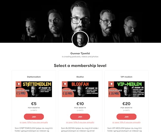This screenshot has height=132, width=161.
Task: Click the Select a membership level heading
Action: tap(80, 65)
